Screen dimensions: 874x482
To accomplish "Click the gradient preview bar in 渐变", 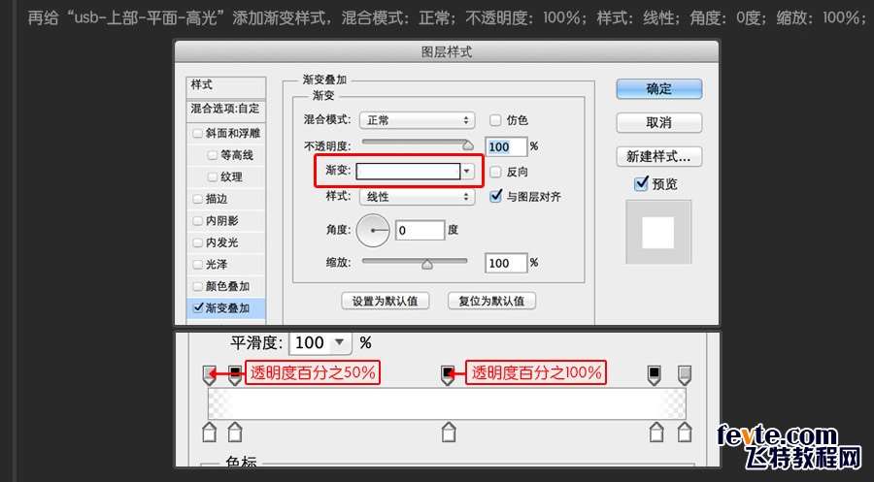I will point(408,172).
